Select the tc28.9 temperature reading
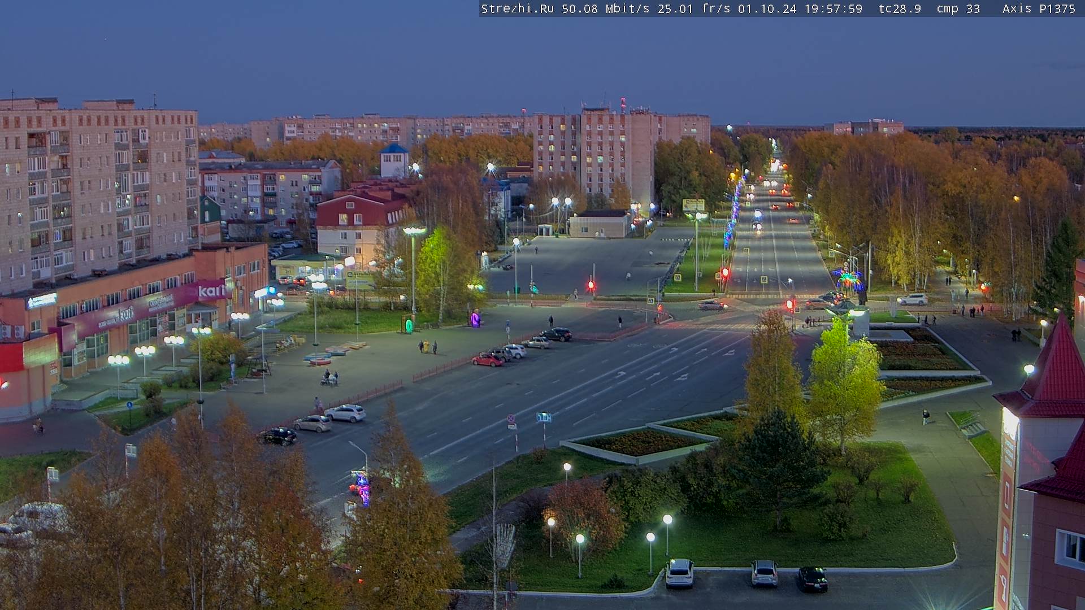This screenshot has width=1085, height=610. tap(900, 8)
